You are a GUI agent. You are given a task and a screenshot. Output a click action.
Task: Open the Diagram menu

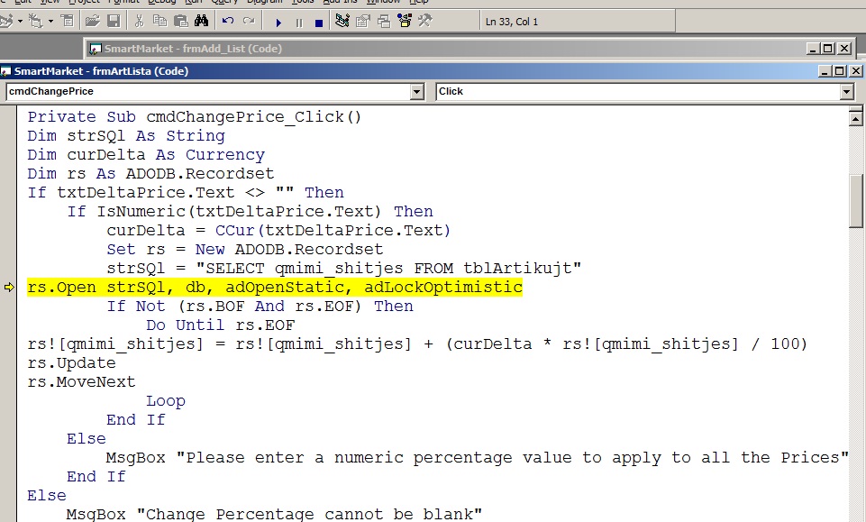point(264,2)
